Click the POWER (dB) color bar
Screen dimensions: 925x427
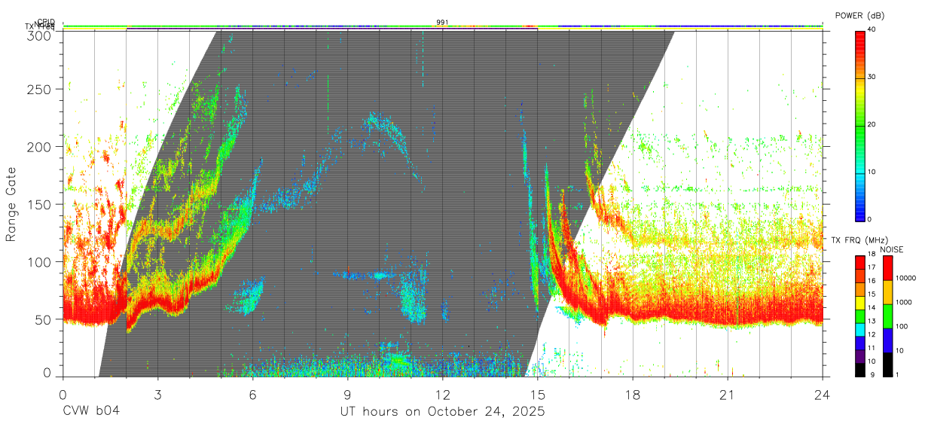(x=860, y=125)
